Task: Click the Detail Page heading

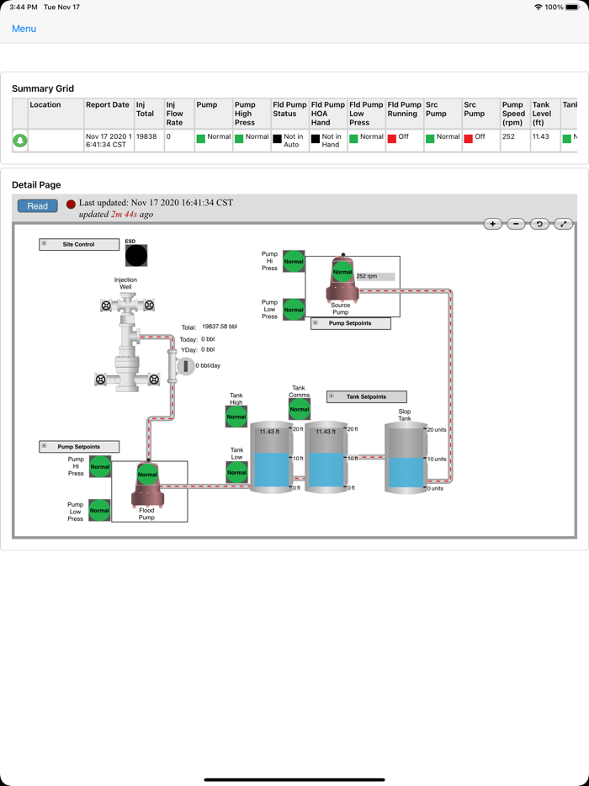Action: (36, 185)
